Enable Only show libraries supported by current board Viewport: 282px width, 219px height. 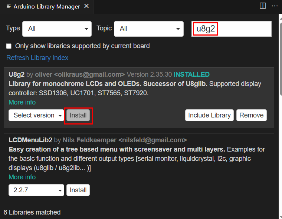pos(9,46)
